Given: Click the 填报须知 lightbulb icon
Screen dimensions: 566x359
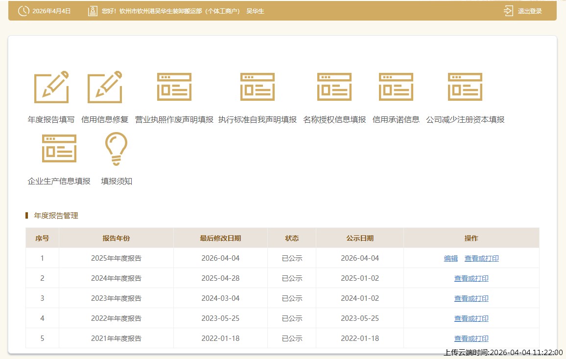Looking at the screenshot, I should tap(117, 149).
